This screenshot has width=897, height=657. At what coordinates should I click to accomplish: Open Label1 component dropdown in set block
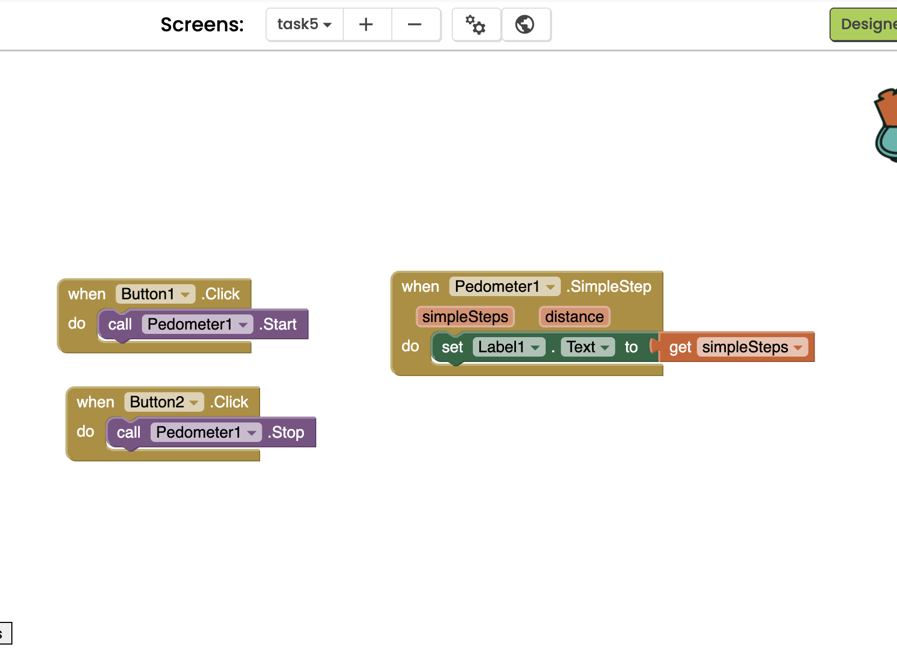509,347
